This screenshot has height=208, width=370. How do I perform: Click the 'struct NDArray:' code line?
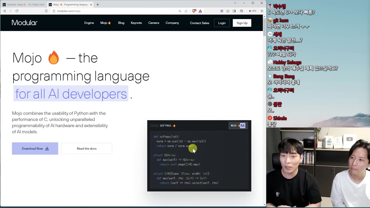165,155
